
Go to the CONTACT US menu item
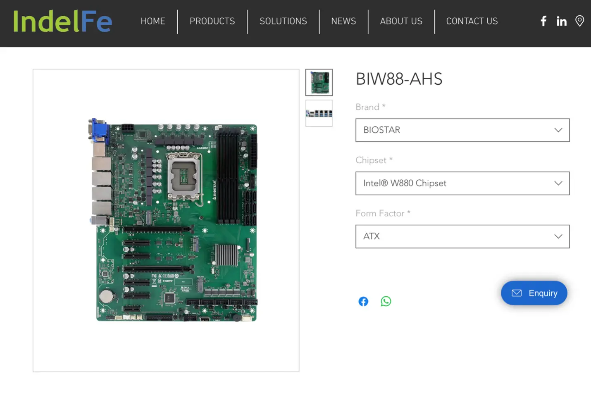tap(472, 21)
